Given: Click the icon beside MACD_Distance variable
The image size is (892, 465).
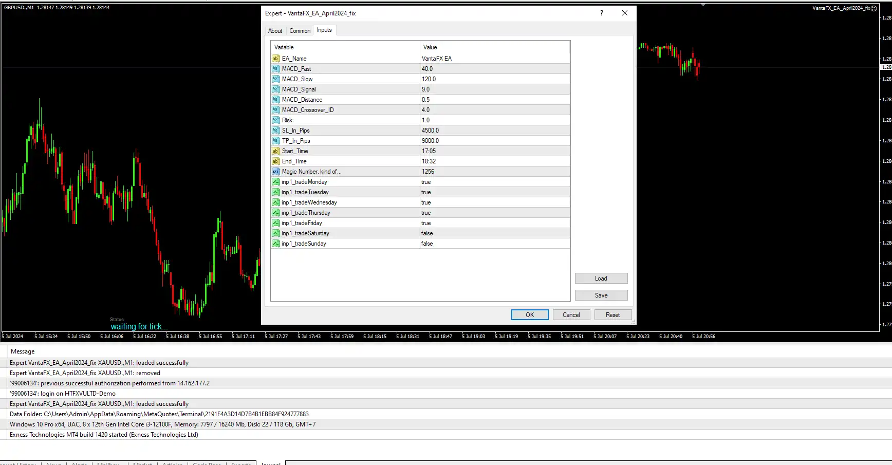Looking at the screenshot, I should [x=276, y=100].
